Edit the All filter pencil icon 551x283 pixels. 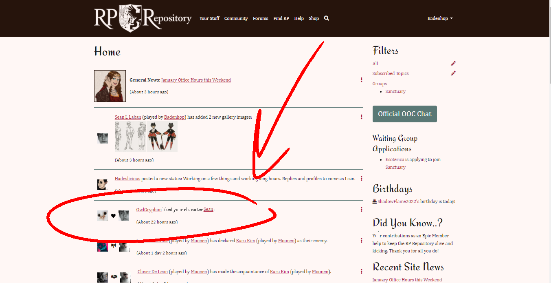click(453, 64)
